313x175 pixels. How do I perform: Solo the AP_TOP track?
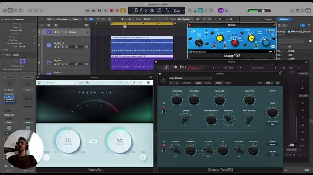coord(59,64)
